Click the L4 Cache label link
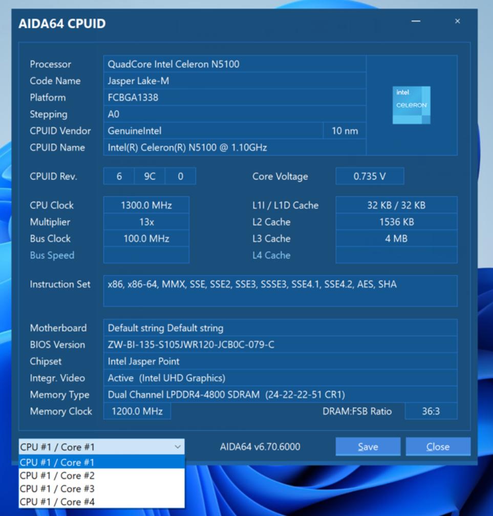Screen dimensions: 493x516 (271, 255)
